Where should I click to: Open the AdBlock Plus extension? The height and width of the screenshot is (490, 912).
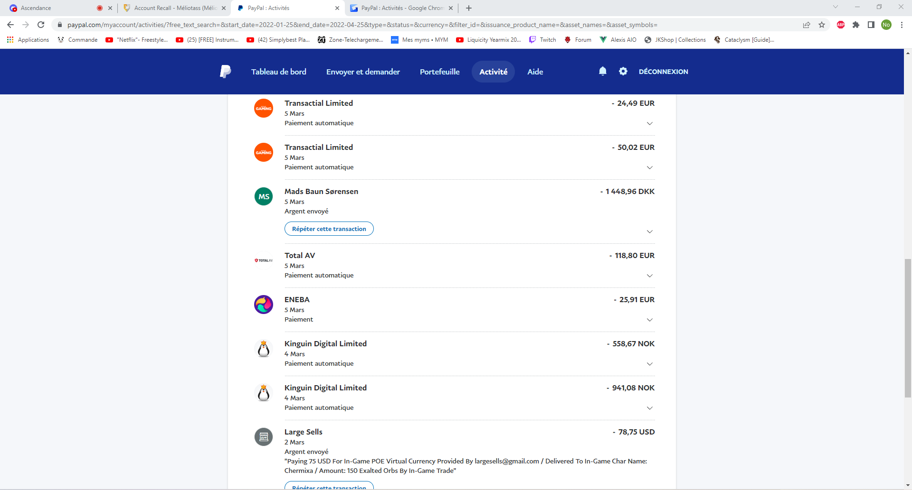click(841, 25)
